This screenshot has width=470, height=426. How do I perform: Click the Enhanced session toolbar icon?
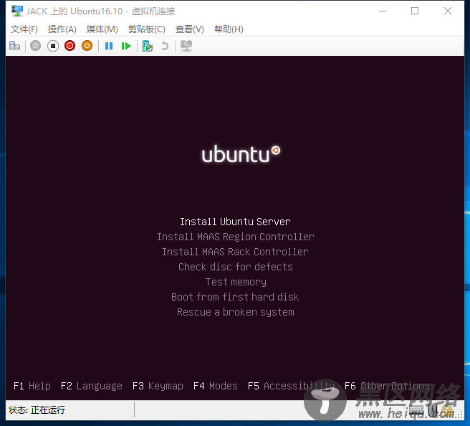point(186,46)
